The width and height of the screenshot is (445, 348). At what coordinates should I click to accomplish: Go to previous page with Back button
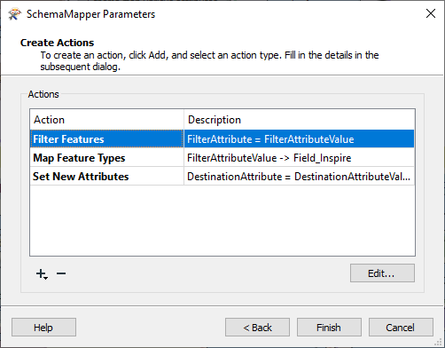tap(257, 328)
